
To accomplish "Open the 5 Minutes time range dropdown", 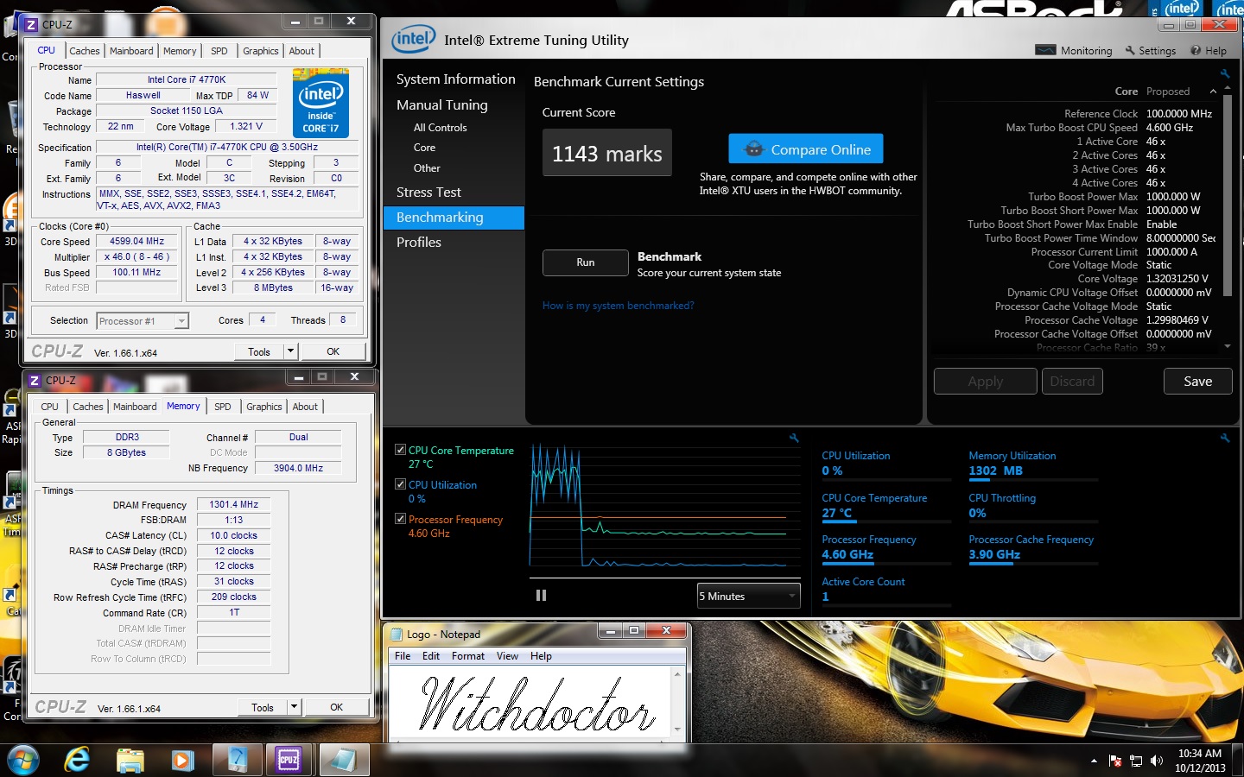I will [x=748, y=596].
